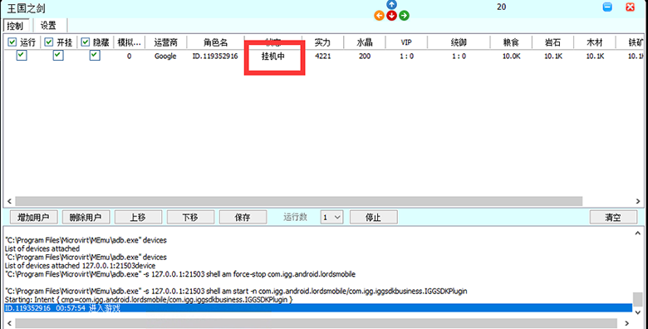This screenshot has height=329, width=648.
Task: Click the 停止 button
Action: click(x=374, y=217)
